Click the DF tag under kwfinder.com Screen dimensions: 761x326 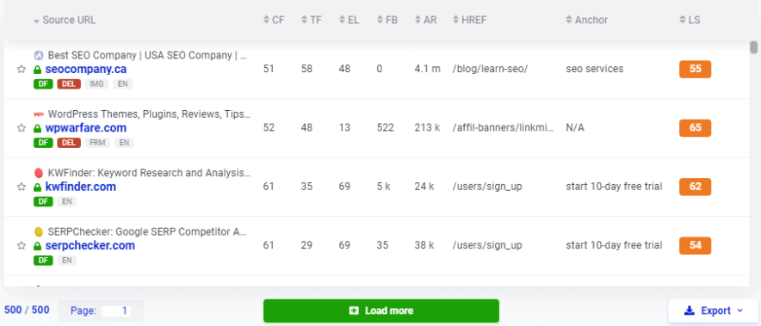coord(43,201)
